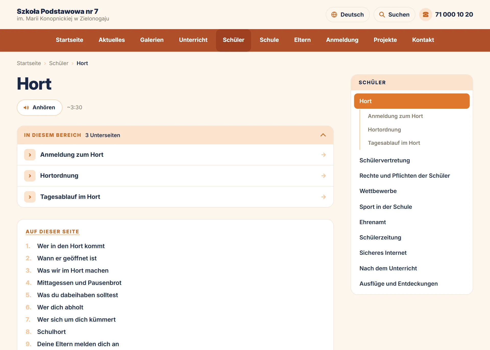Open the Eltern navigation item

tap(302, 40)
